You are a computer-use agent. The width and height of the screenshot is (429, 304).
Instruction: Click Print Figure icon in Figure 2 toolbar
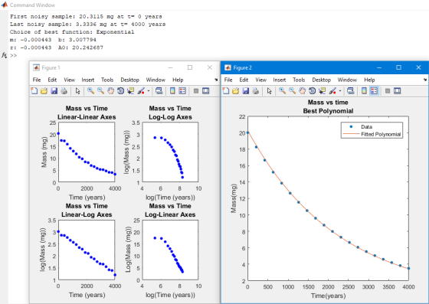pos(256,91)
